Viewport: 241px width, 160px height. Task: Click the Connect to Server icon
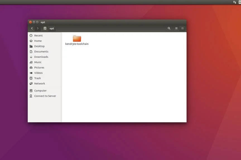[31, 96]
